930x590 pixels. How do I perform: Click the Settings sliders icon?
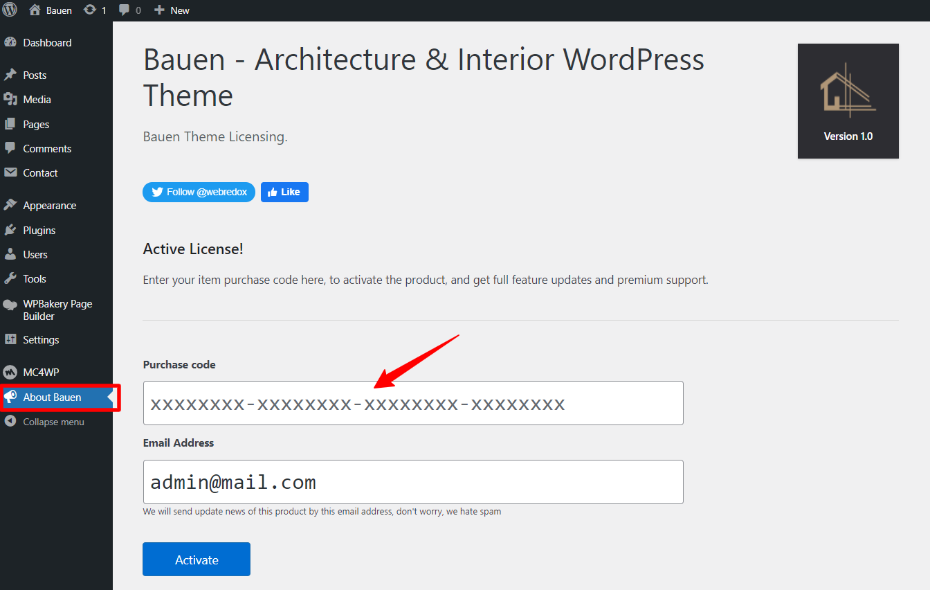point(10,339)
